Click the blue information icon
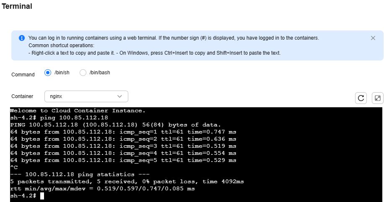384x202 pixels. [22, 38]
